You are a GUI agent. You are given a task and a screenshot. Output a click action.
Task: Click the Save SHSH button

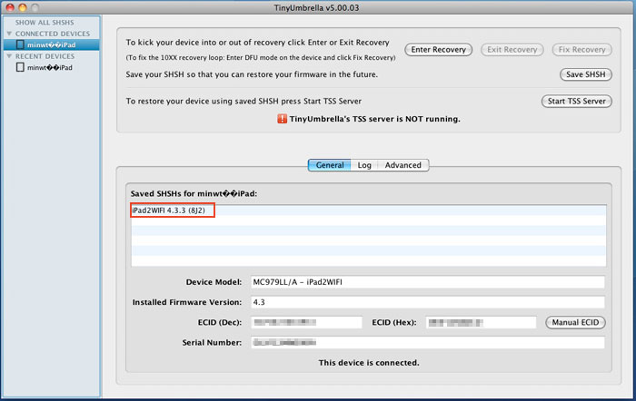586,74
